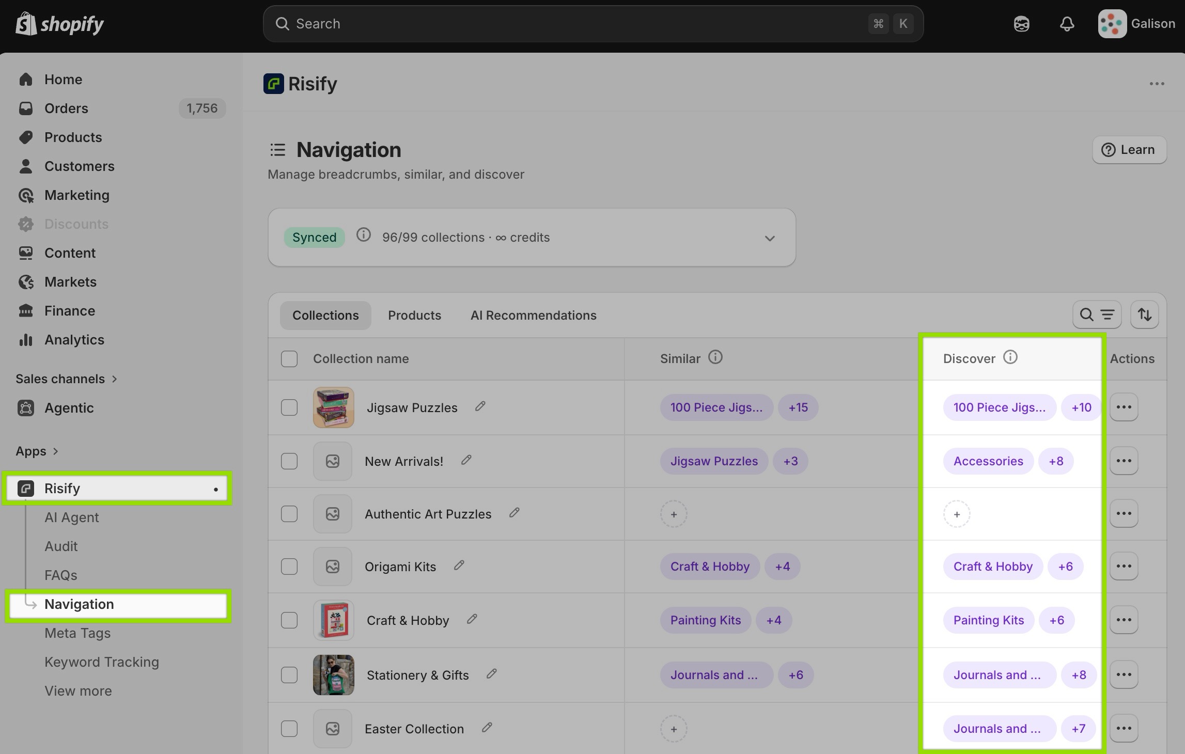This screenshot has width=1185, height=754.
Task: Switch to the Products tab
Action: [x=415, y=316]
